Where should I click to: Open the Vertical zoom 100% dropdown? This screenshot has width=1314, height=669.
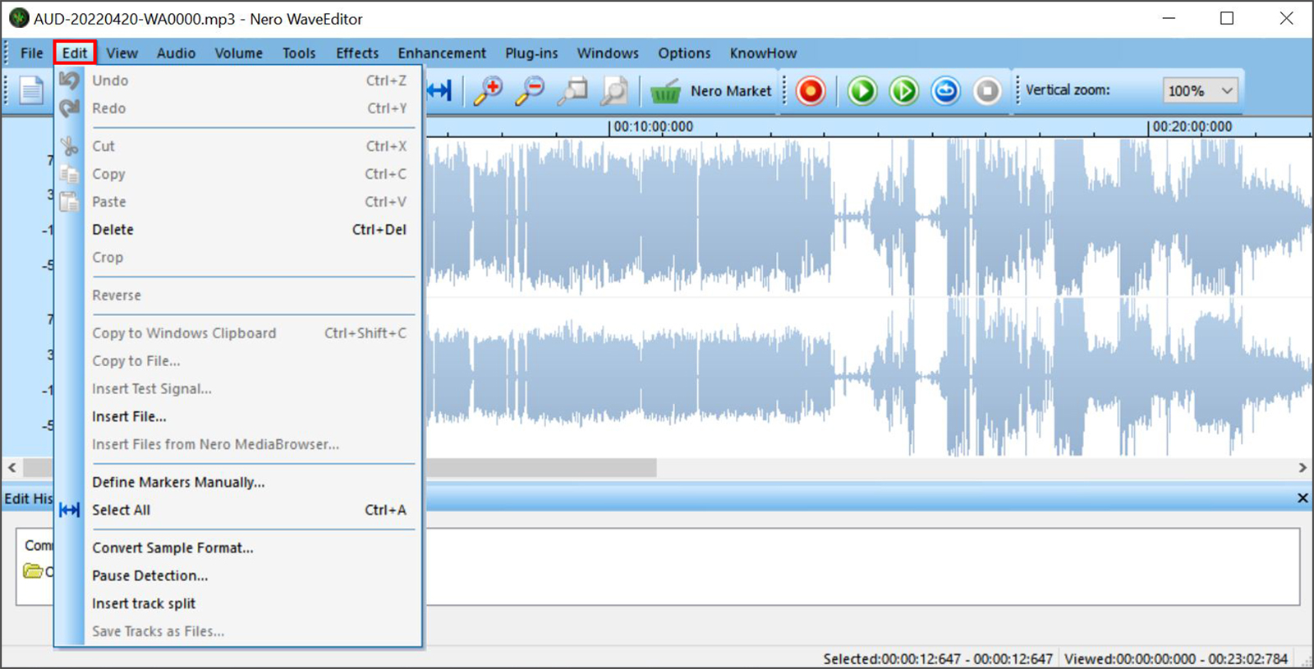coord(1200,91)
